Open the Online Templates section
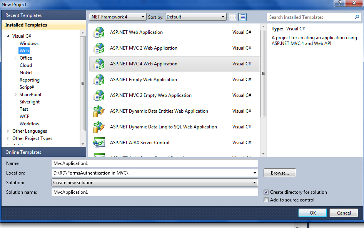This screenshot has width=364, height=228. (23, 152)
